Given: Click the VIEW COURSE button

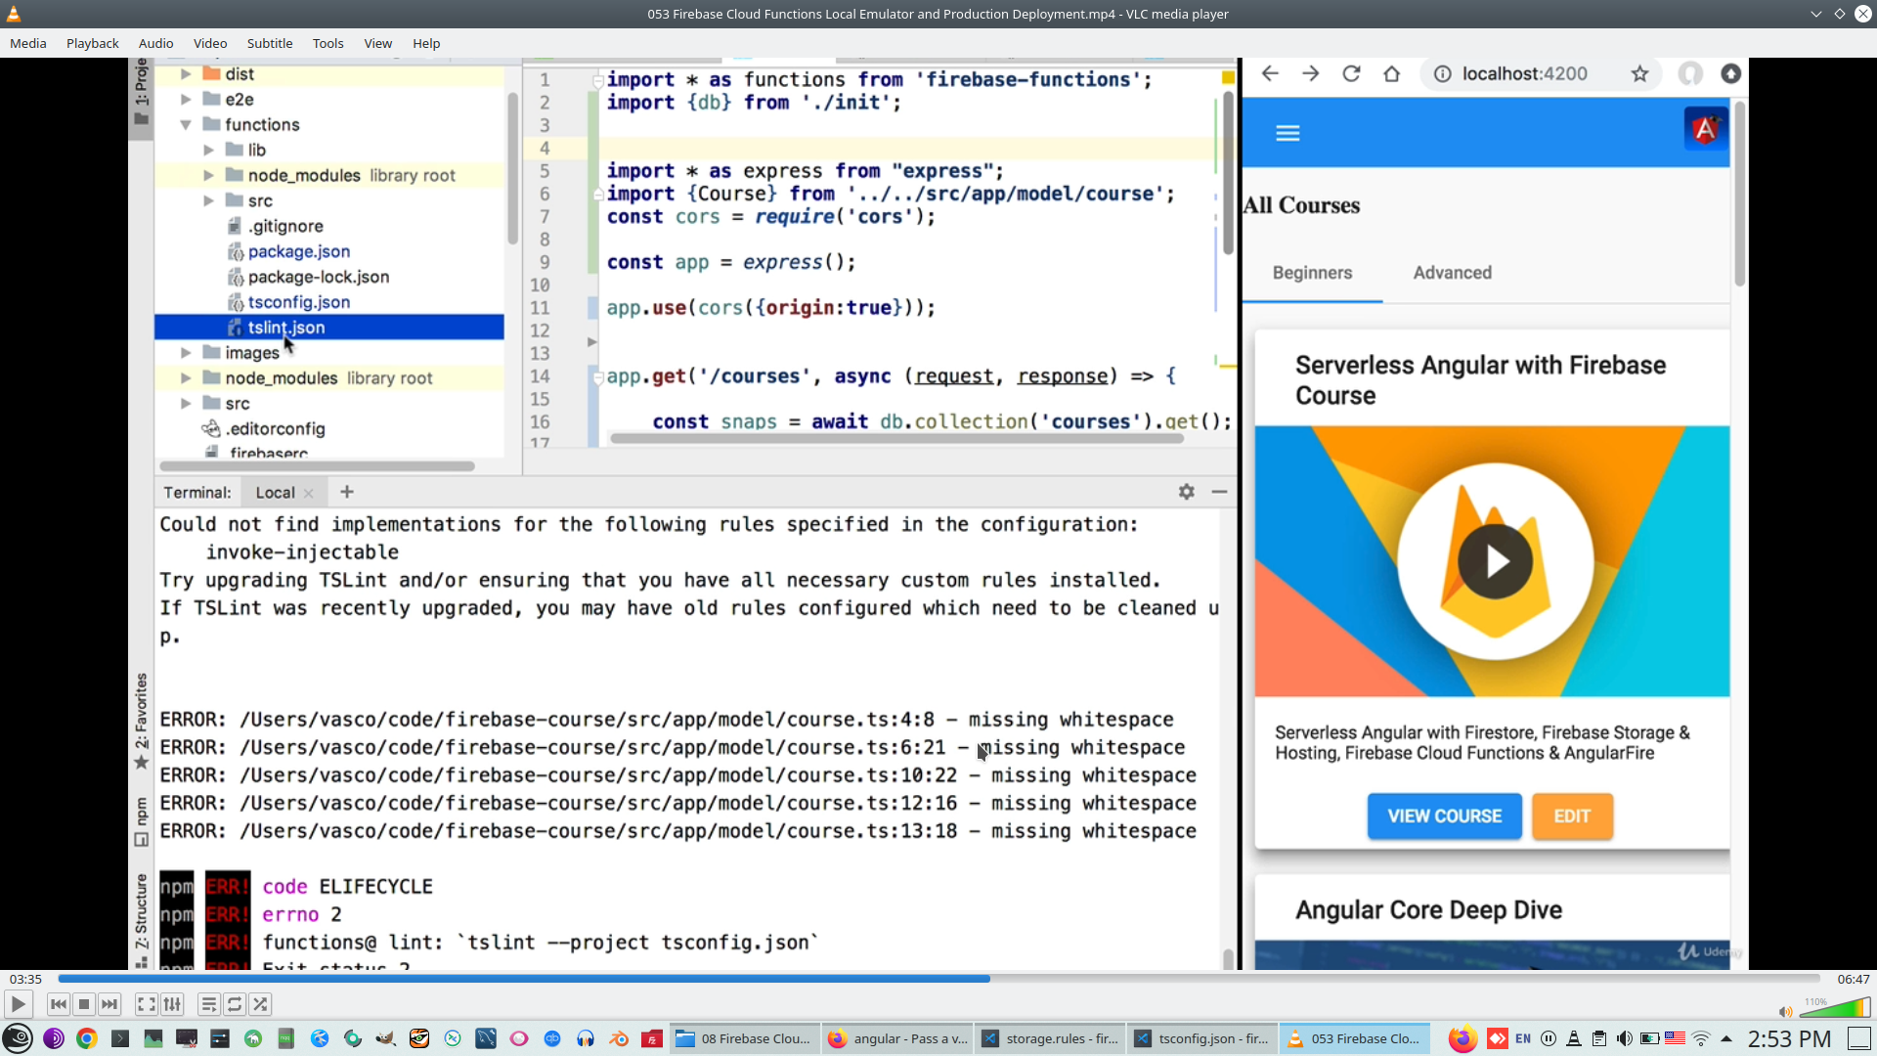Looking at the screenshot, I should (1444, 815).
